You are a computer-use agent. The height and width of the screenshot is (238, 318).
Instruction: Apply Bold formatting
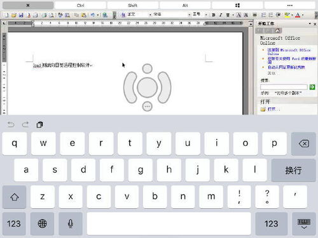coord(214,15)
